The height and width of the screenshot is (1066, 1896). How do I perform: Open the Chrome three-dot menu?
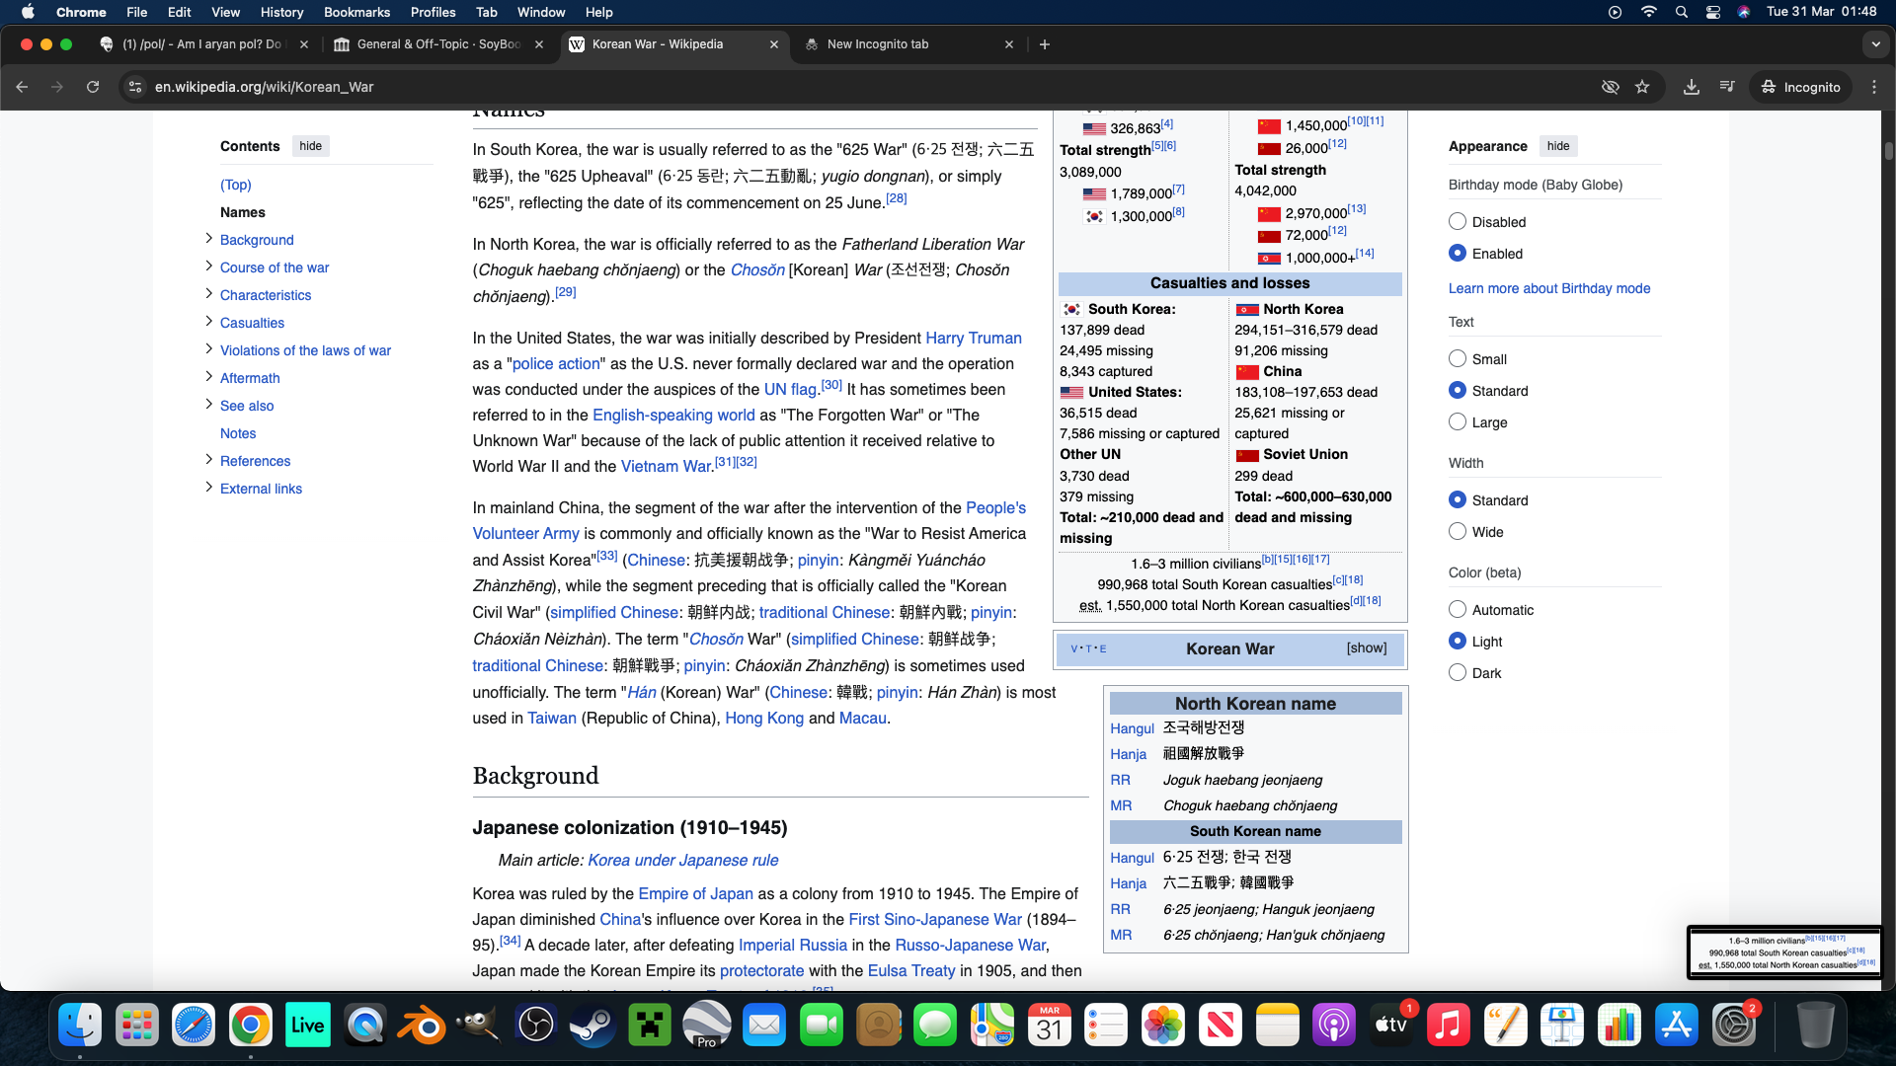point(1874,87)
